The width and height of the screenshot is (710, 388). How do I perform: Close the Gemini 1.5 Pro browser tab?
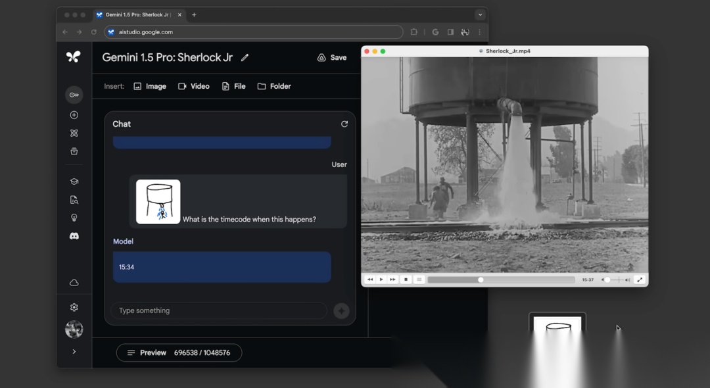(179, 14)
